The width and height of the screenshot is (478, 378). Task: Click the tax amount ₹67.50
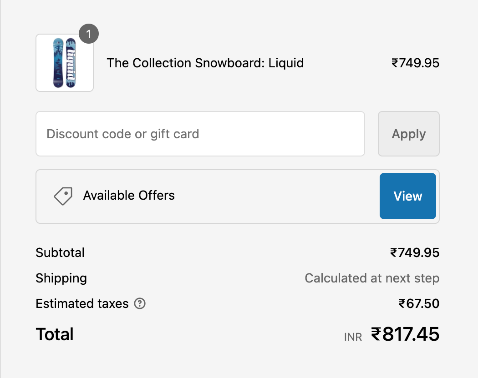pyautogui.click(x=419, y=303)
